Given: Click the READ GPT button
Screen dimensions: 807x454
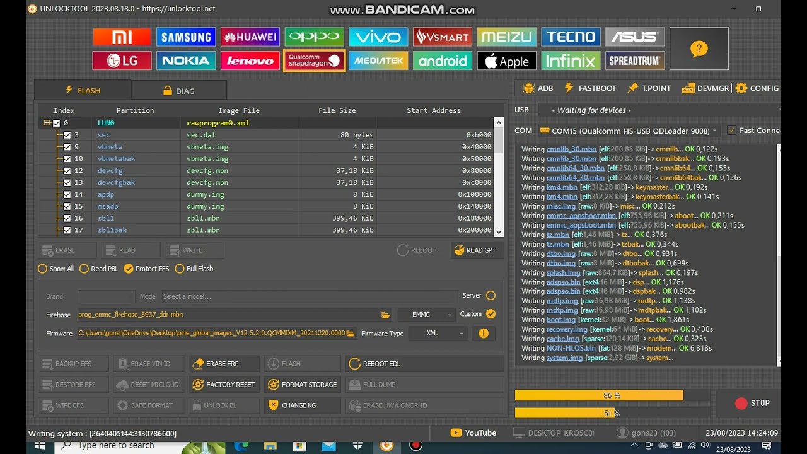Looking at the screenshot, I should (477, 250).
